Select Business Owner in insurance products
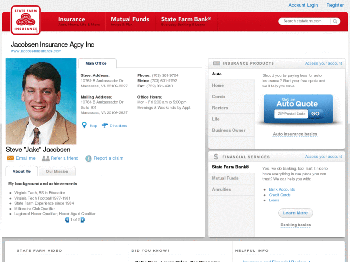This screenshot has height=262, width=350. [x=232, y=130]
